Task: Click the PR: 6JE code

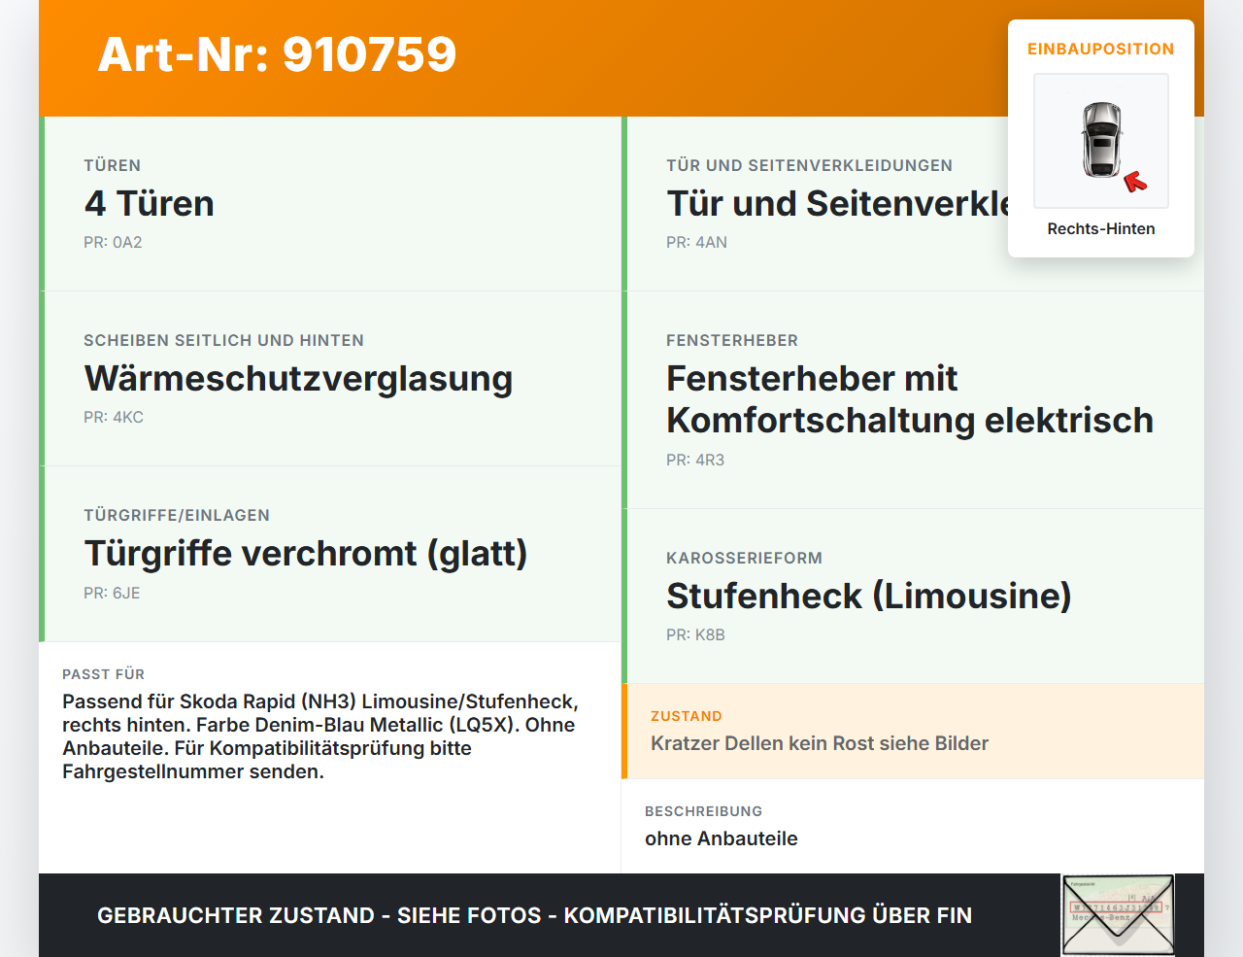Action: (x=112, y=593)
